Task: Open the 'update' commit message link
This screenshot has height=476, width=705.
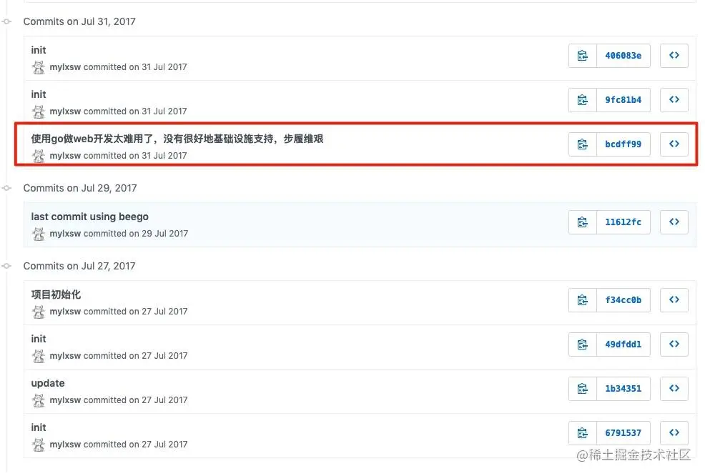Action: tap(48, 383)
